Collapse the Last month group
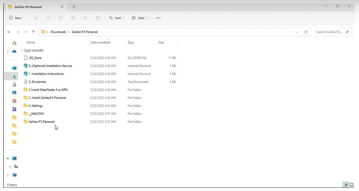Image resolution: width=359 pixels, height=191 pixels. coord(22,51)
